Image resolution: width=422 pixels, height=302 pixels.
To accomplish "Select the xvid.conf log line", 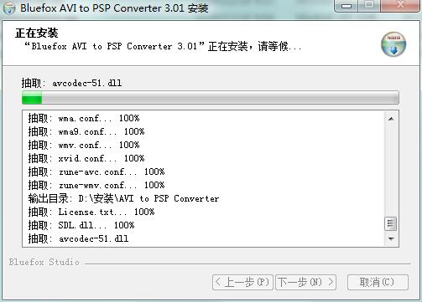I will click(x=86, y=158).
